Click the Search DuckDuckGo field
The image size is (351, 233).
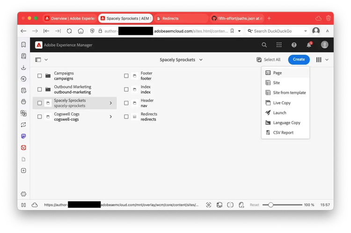coord(278,31)
